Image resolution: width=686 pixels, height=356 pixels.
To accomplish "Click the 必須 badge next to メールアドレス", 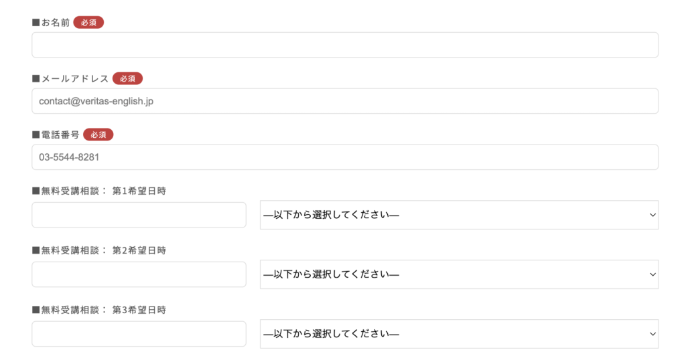I will pos(127,79).
